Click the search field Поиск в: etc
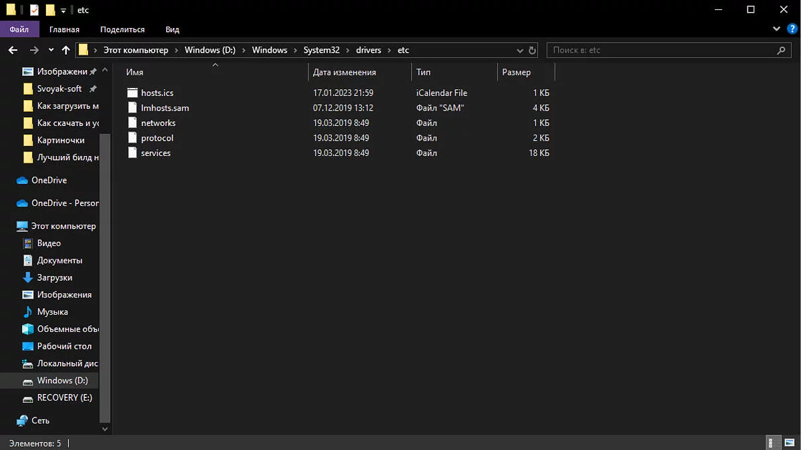801x450 pixels. point(661,51)
